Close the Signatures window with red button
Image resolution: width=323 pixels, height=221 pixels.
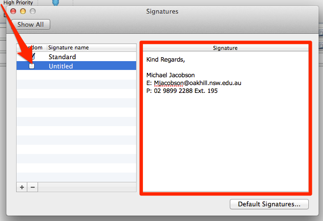[x=13, y=11]
